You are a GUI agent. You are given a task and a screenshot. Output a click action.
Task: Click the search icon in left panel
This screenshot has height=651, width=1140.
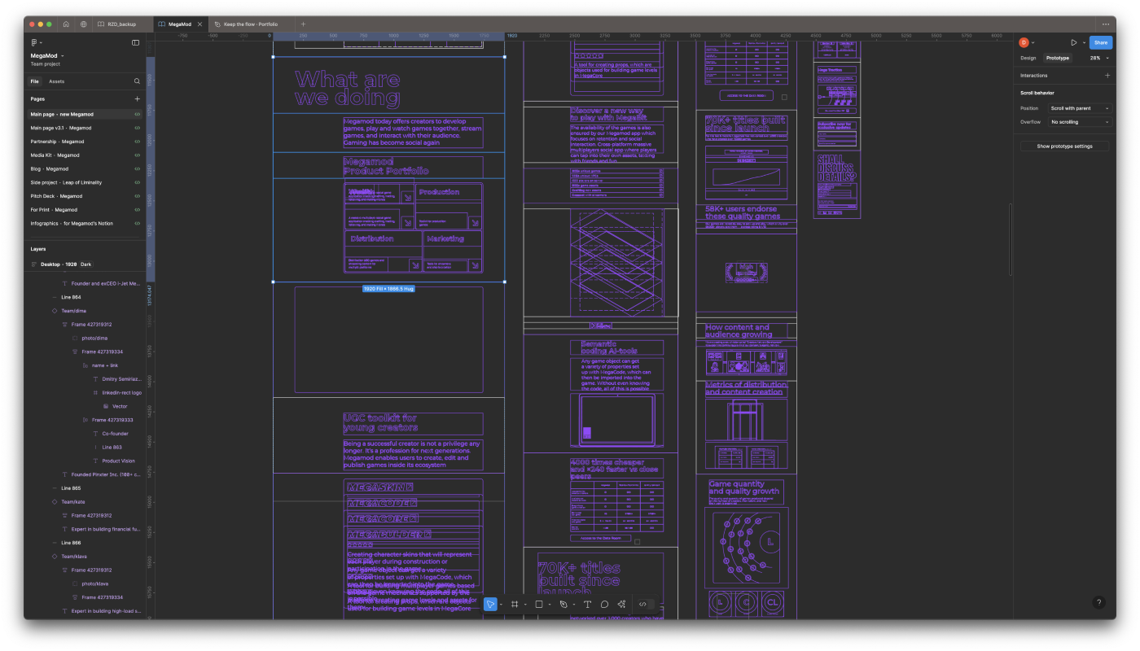[137, 81]
